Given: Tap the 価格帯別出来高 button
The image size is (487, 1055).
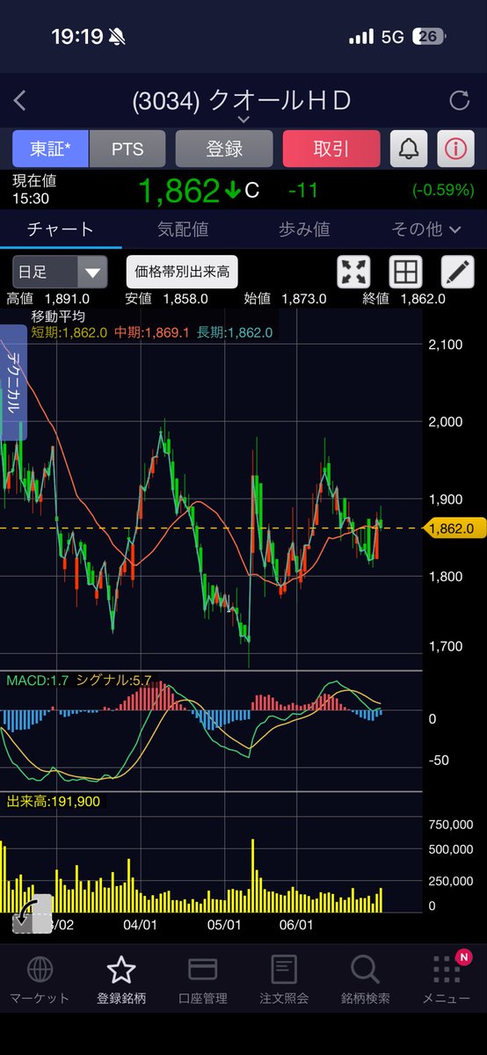Looking at the screenshot, I should pos(182,272).
